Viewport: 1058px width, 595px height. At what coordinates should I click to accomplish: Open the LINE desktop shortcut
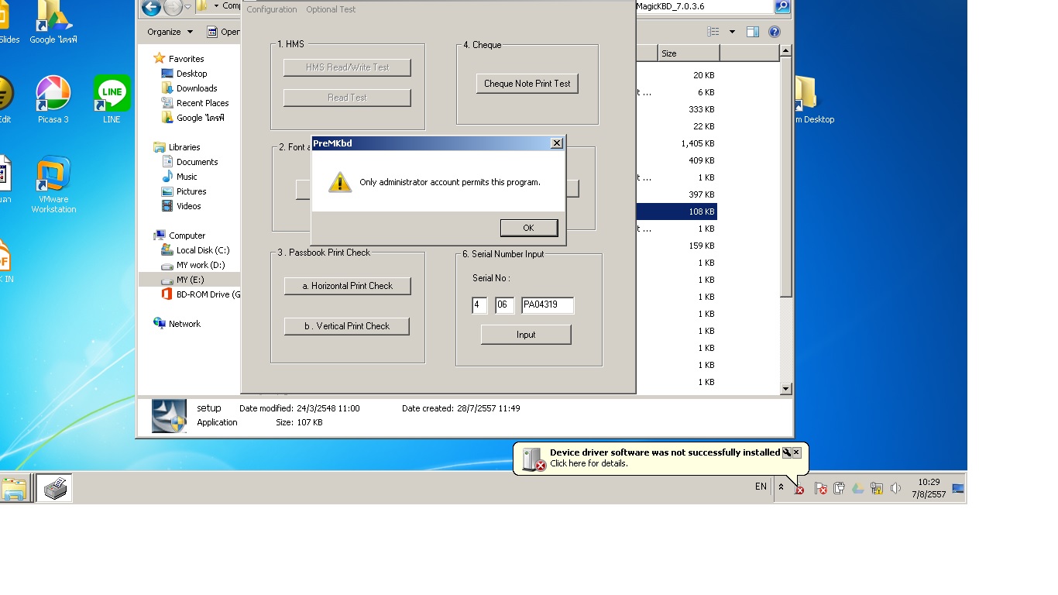112,99
